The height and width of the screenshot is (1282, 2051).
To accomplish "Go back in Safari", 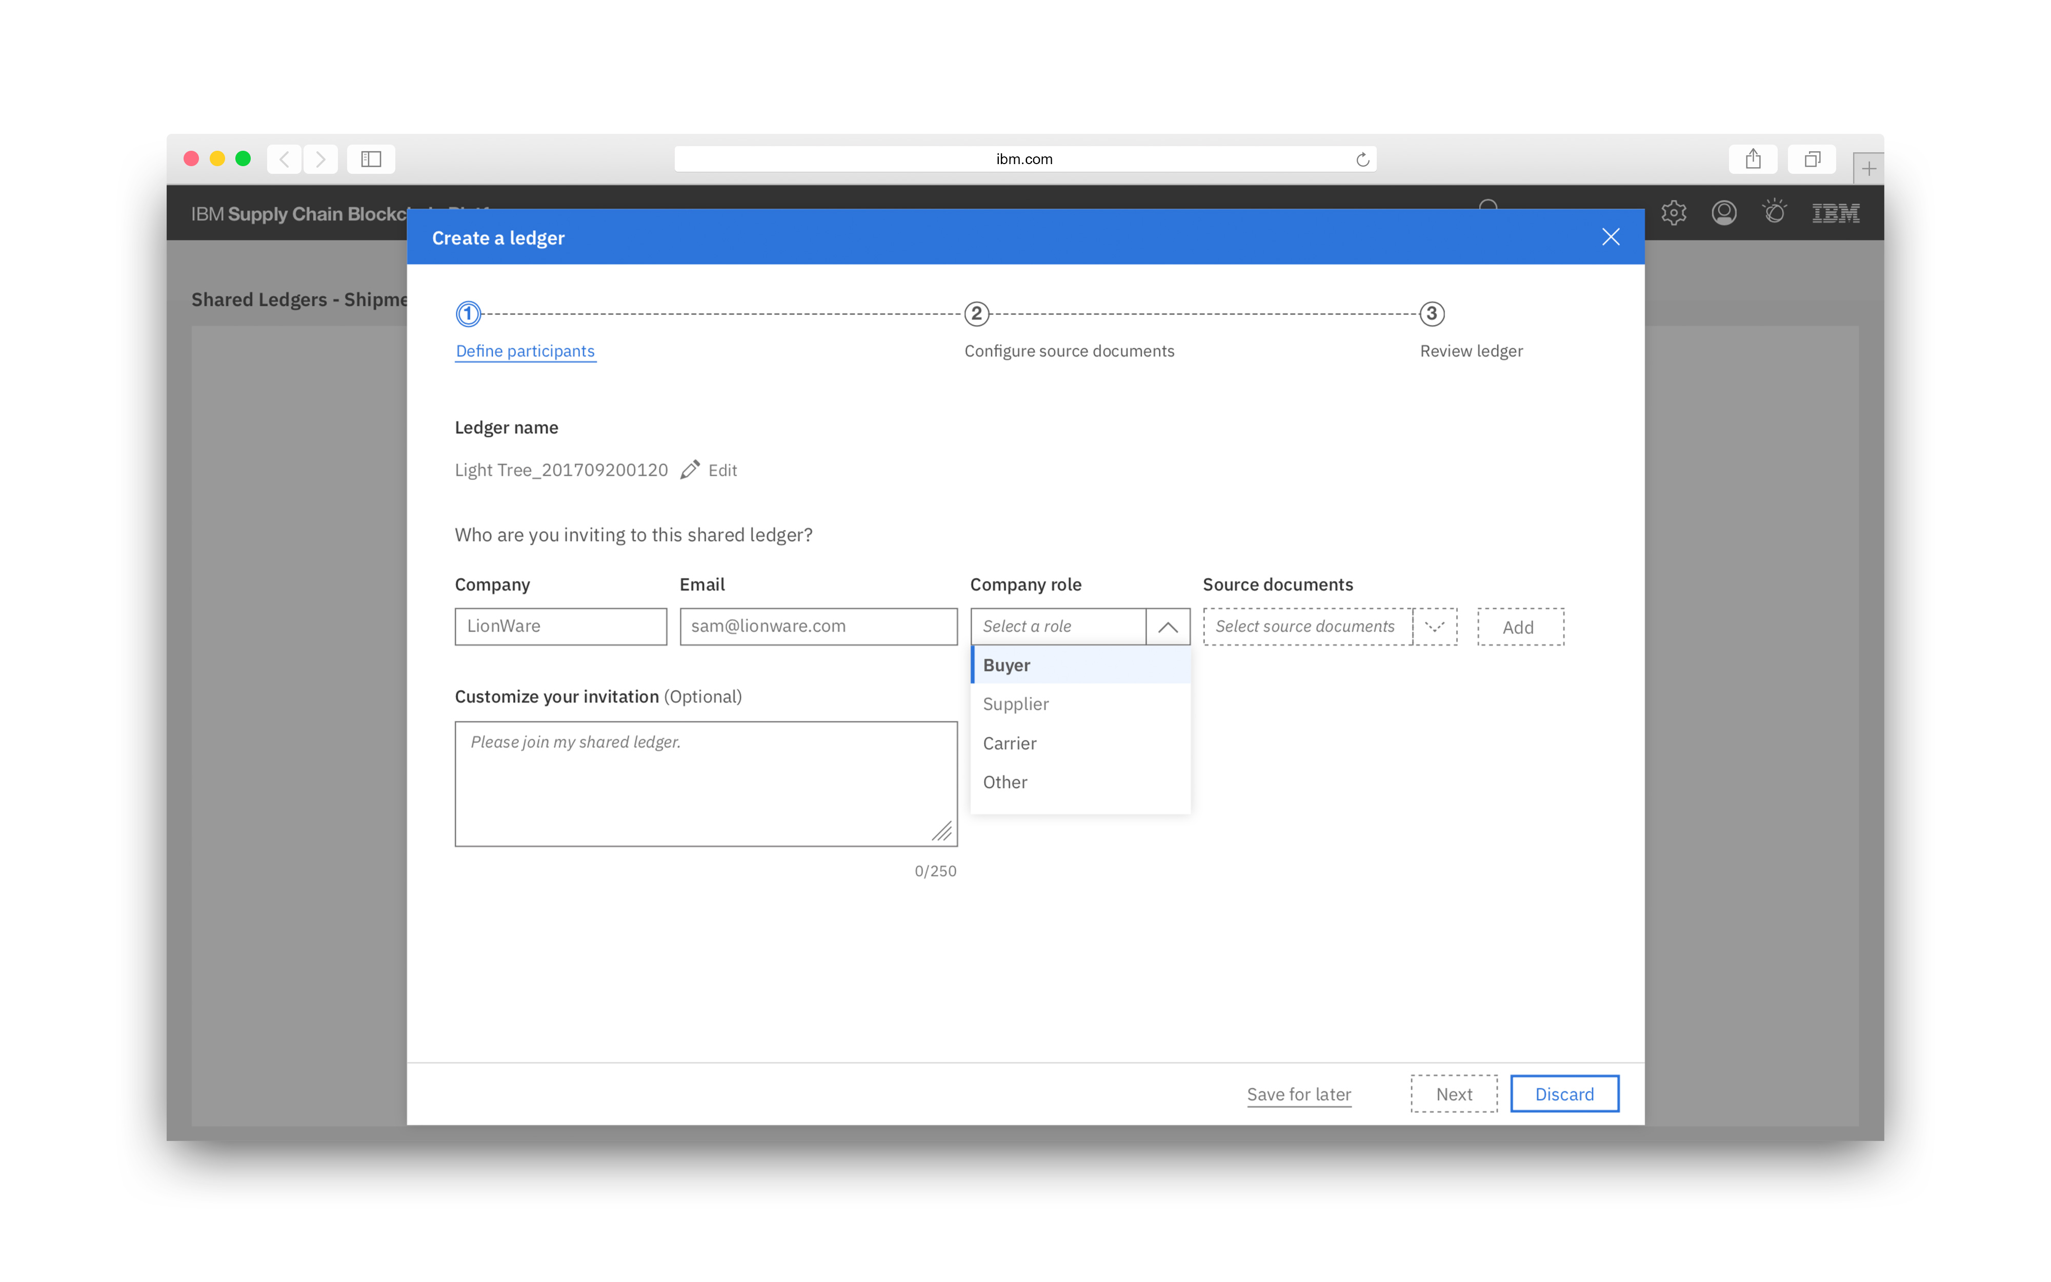I will 285,159.
